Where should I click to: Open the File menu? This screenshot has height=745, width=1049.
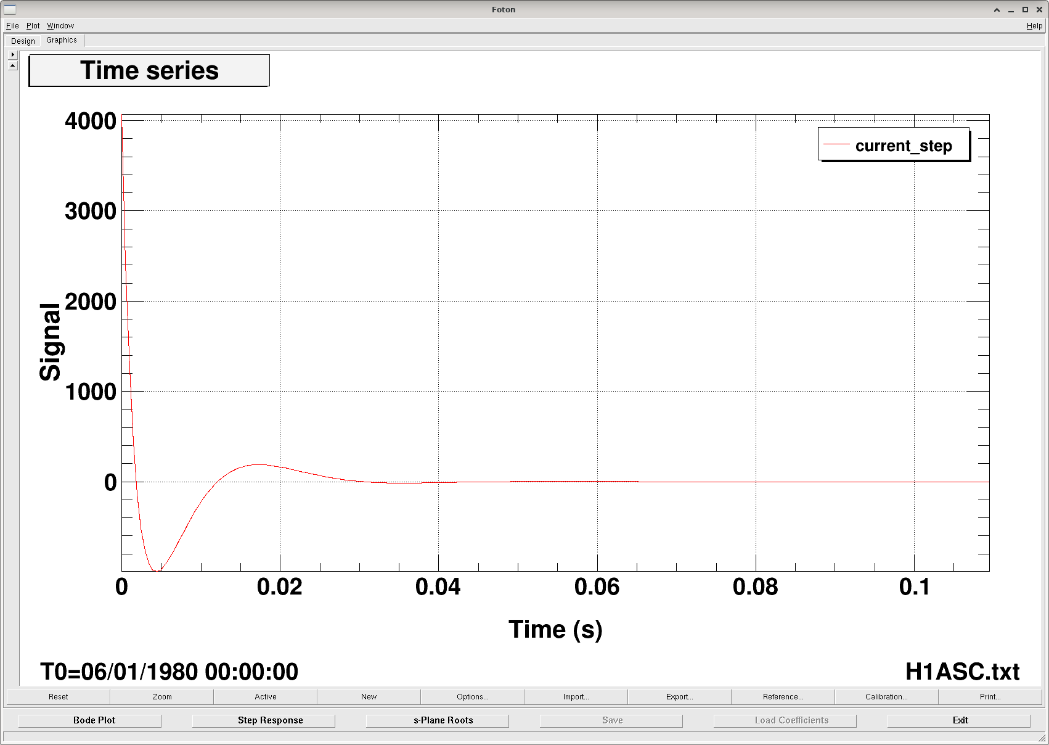[12, 26]
